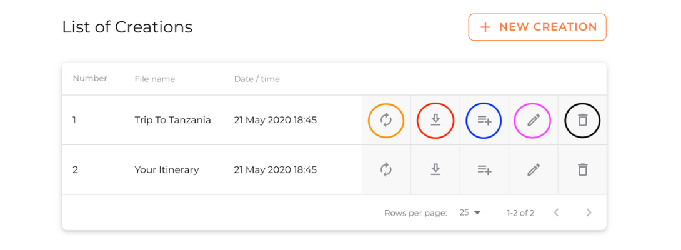Click add-to-list icon for Your Itinerary
Viewport: 681px width, 250px height.
click(484, 169)
